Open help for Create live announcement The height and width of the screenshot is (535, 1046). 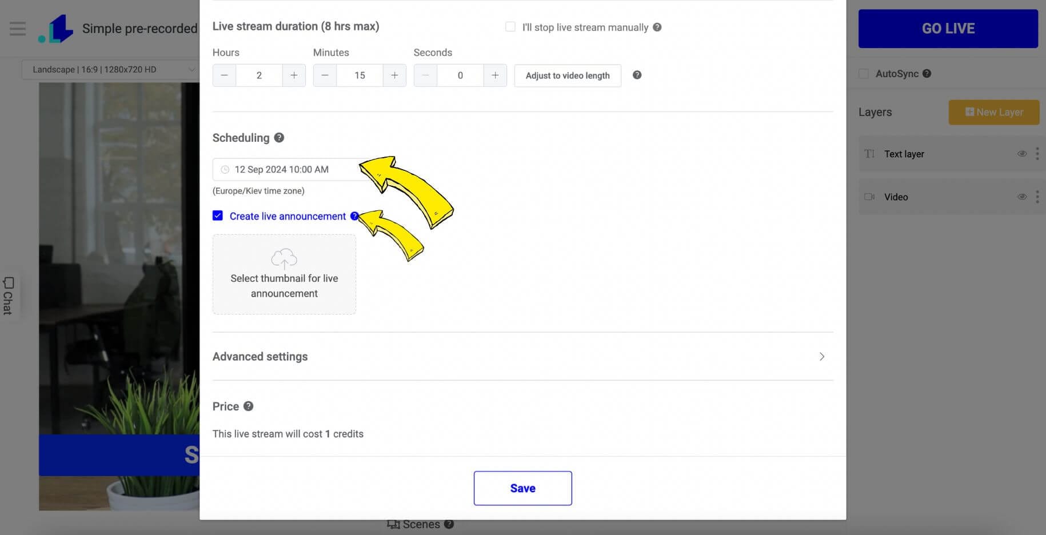tap(354, 216)
